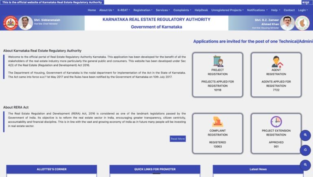The width and height of the screenshot is (313, 177).
Task: Click the Hon'ble Chief Minister caption
Action: 46,24
